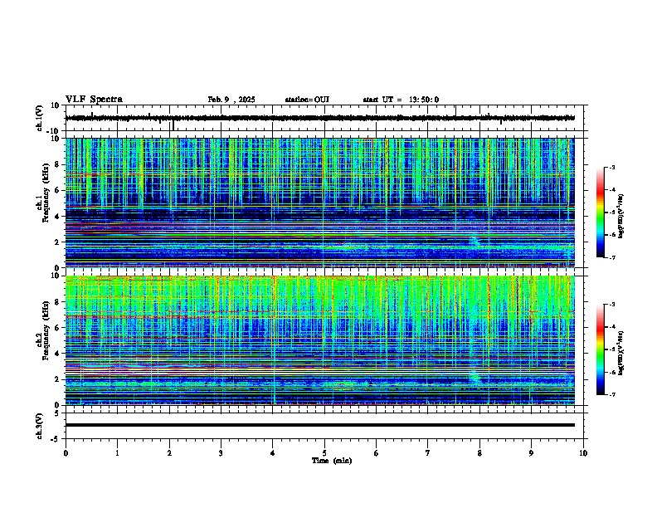Click the "station=OUI" header label
The height and width of the screenshot is (508, 657).
point(307,100)
